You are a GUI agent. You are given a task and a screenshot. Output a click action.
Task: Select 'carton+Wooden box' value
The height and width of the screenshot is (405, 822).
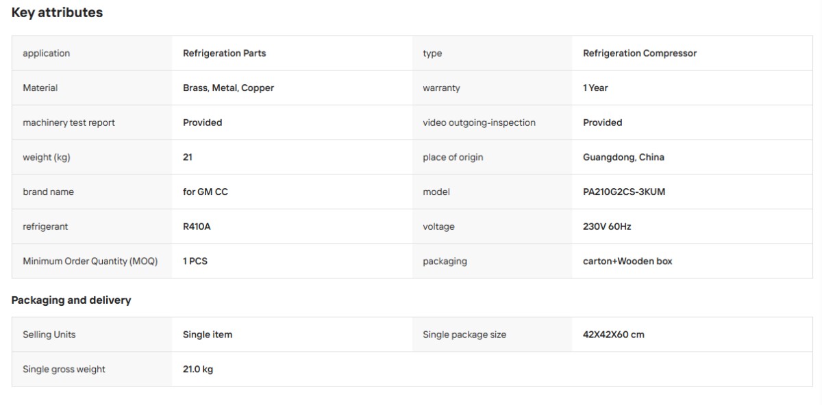[x=627, y=261]
